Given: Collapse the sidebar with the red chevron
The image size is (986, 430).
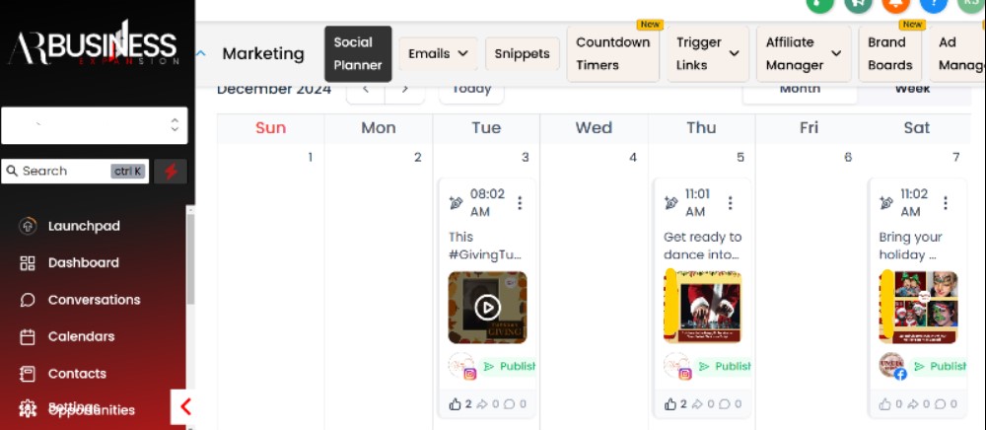Looking at the screenshot, I should [x=184, y=406].
